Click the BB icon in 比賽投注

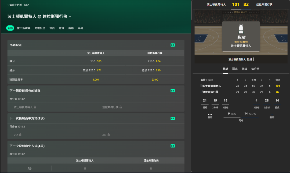[x=173, y=45]
